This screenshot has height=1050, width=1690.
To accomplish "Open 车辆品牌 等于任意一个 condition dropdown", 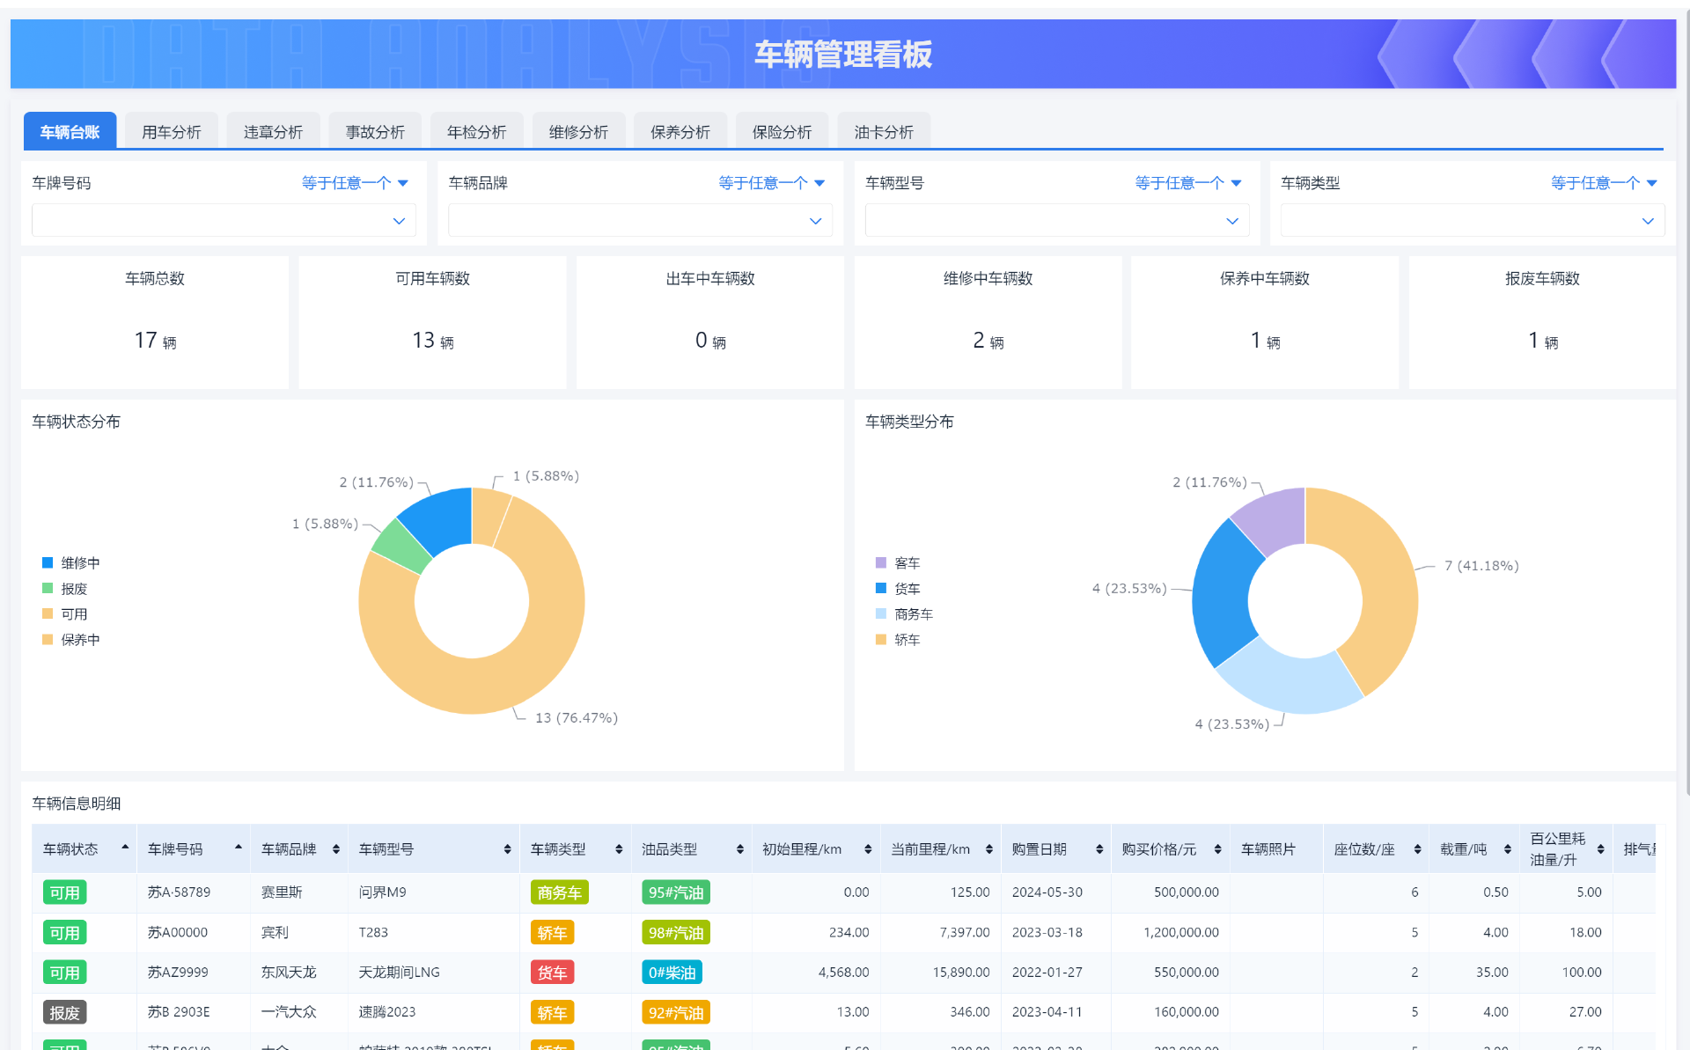I will [x=771, y=183].
